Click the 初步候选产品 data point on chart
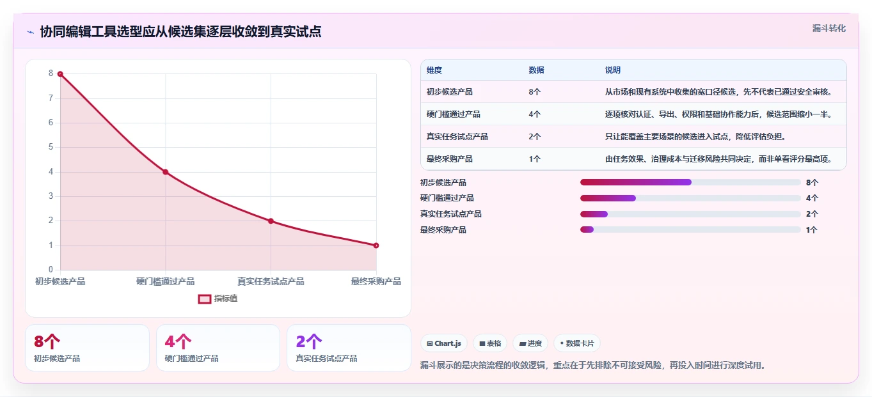 (60, 74)
